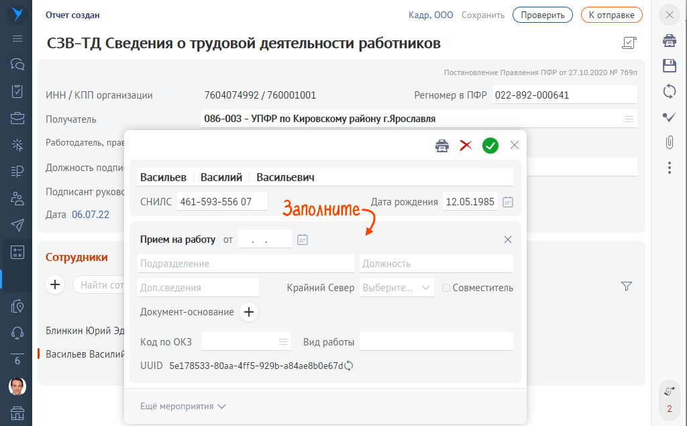The width and height of the screenshot is (687, 426).
Task: Click the save diskette icon in the right panel
Action: pyautogui.click(x=669, y=65)
